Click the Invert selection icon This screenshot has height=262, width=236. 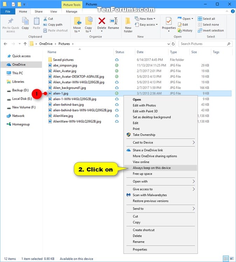[x=200, y=31]
